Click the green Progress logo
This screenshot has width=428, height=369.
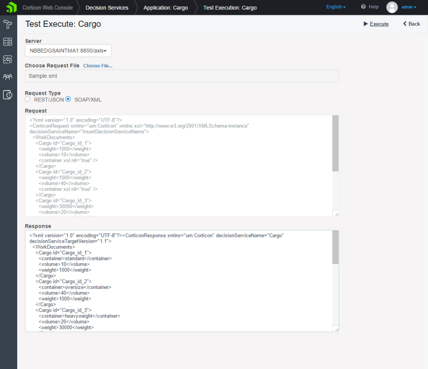[x=11, y=7]
